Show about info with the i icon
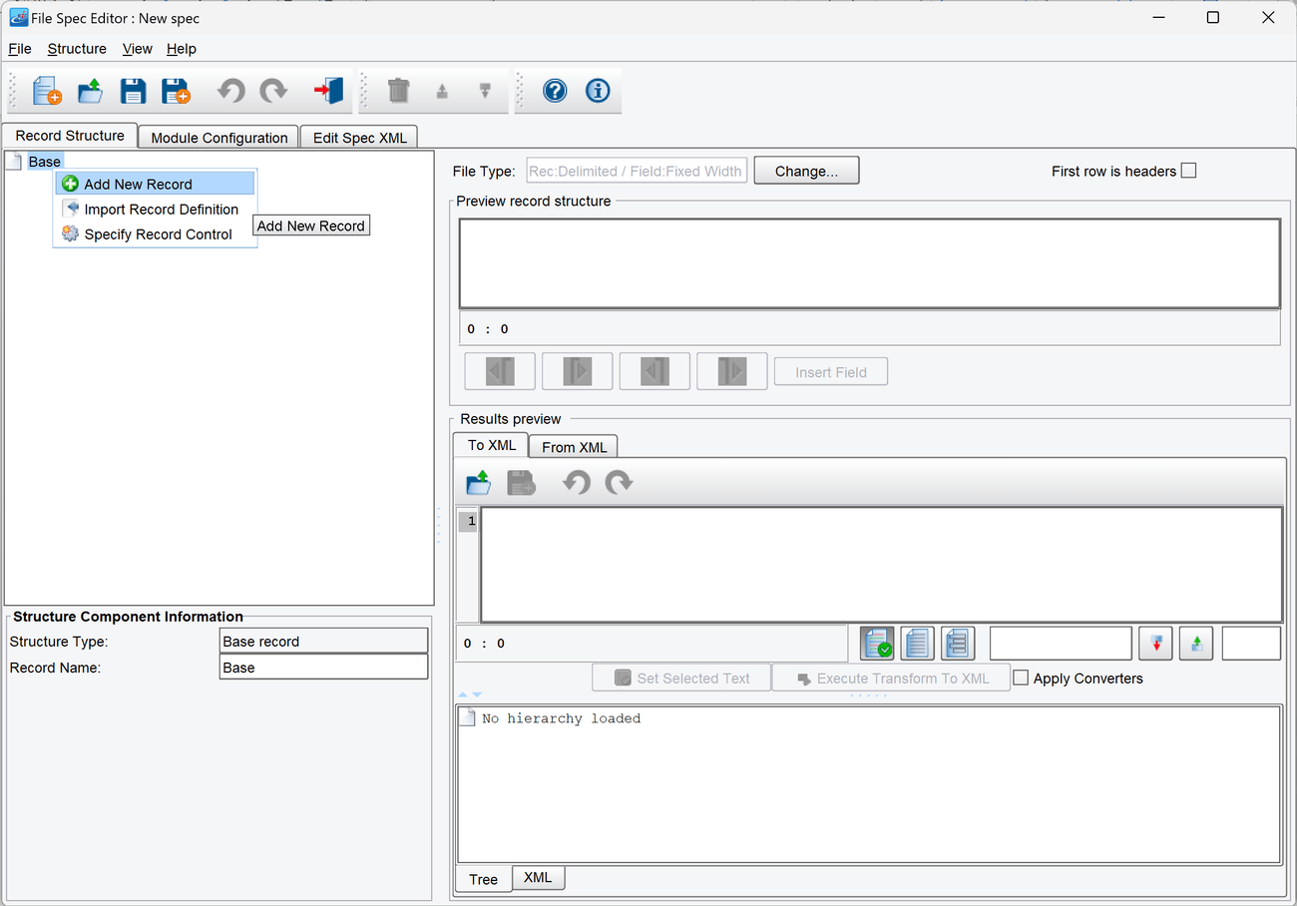 point(598,91)
